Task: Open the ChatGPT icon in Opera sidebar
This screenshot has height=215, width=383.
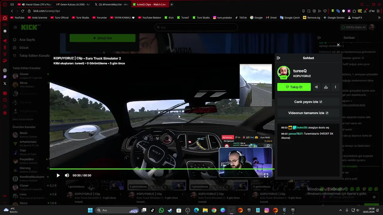Action: pos(5,70)
